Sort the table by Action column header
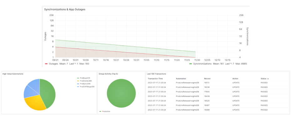 pos(235,79)
